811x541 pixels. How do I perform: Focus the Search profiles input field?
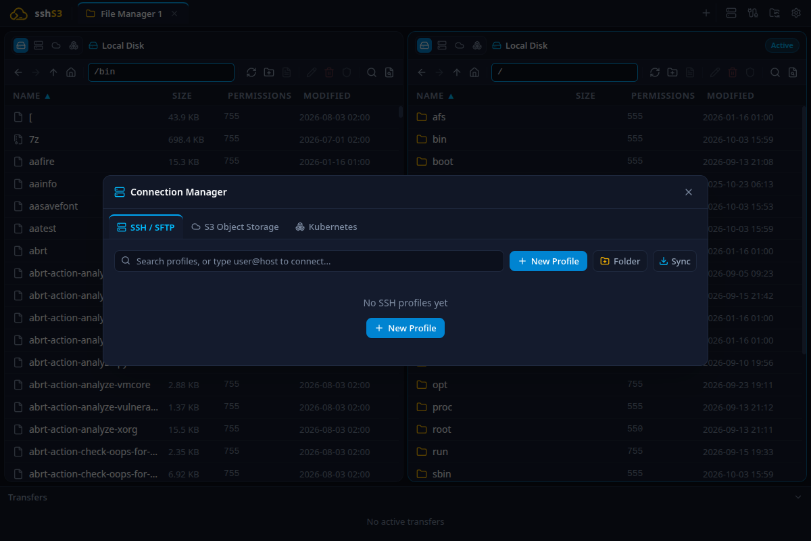coord(309,261)
